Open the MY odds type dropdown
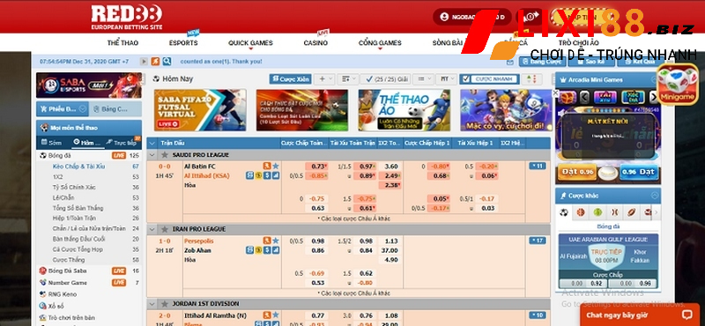The width and height of the screenshot is (705, 326). 447,79
